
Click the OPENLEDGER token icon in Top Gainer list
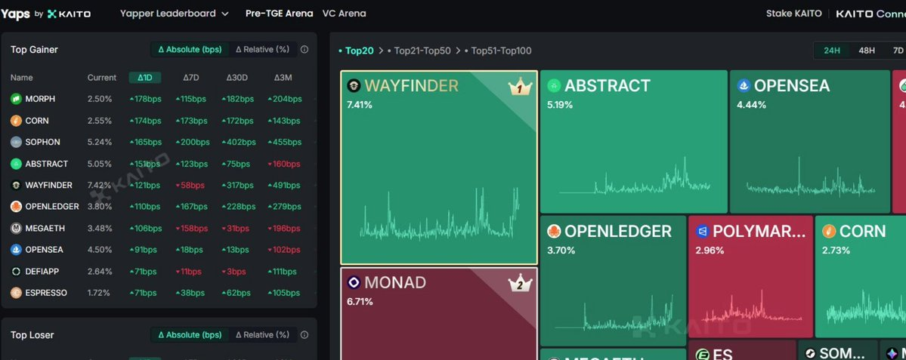point(16,207)
